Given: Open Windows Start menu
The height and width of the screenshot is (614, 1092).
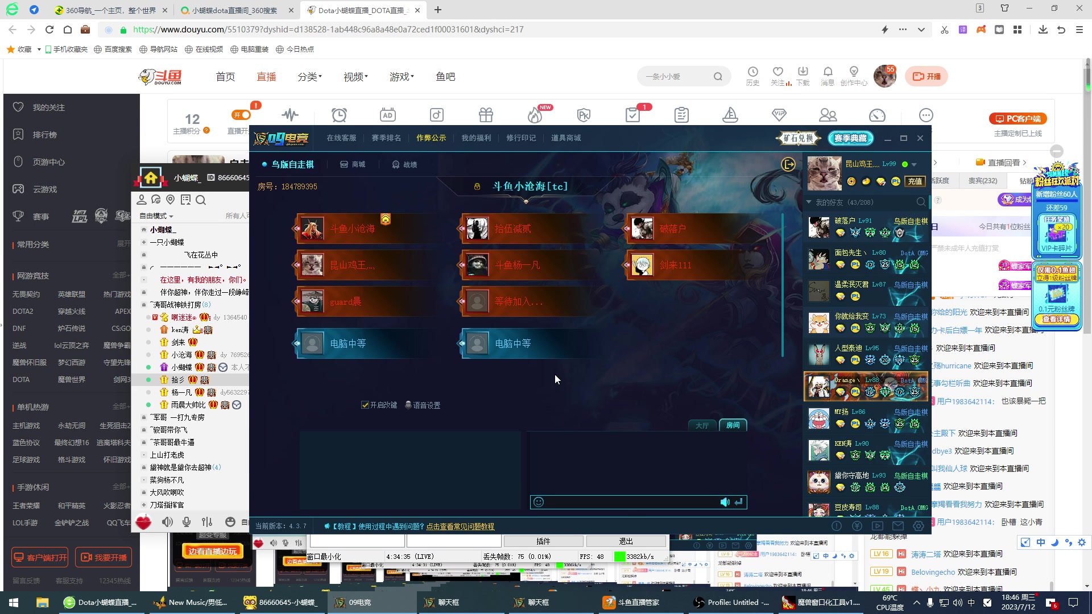Looking at the screenshot, I should pyautogui.click(x=14, y=603).
